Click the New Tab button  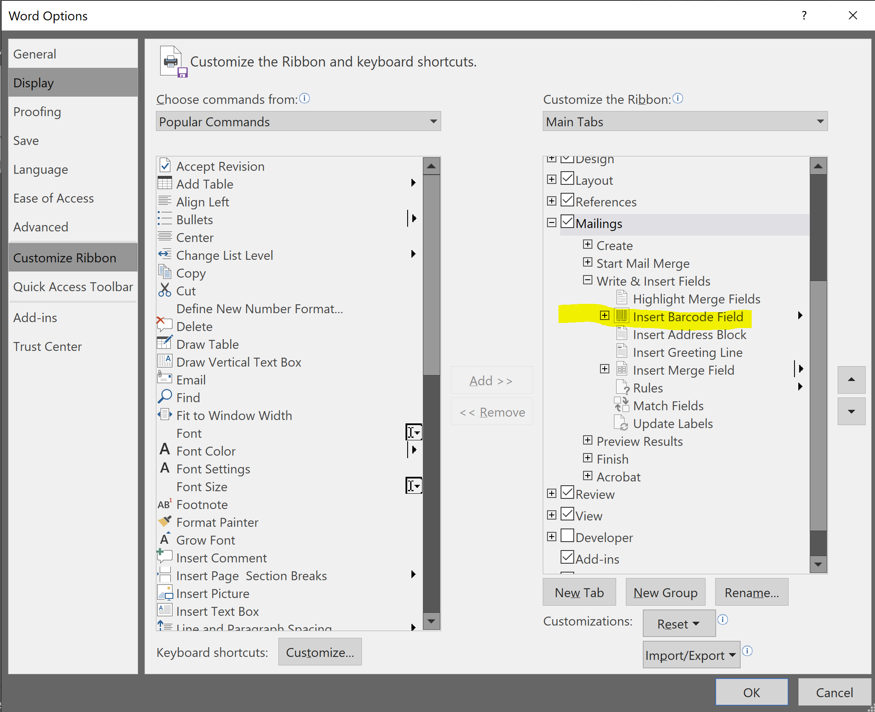click(x=579, y=592)
